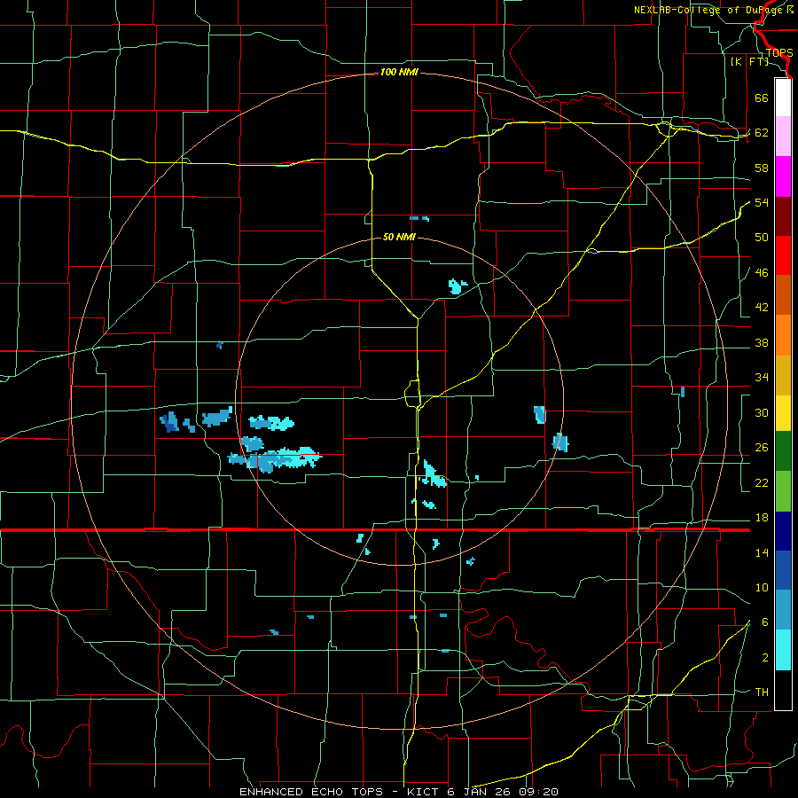Click the 50 NMI range ring label
Image resolution: width=798 pixels, height=798 pixels.
tap(399, 237)
